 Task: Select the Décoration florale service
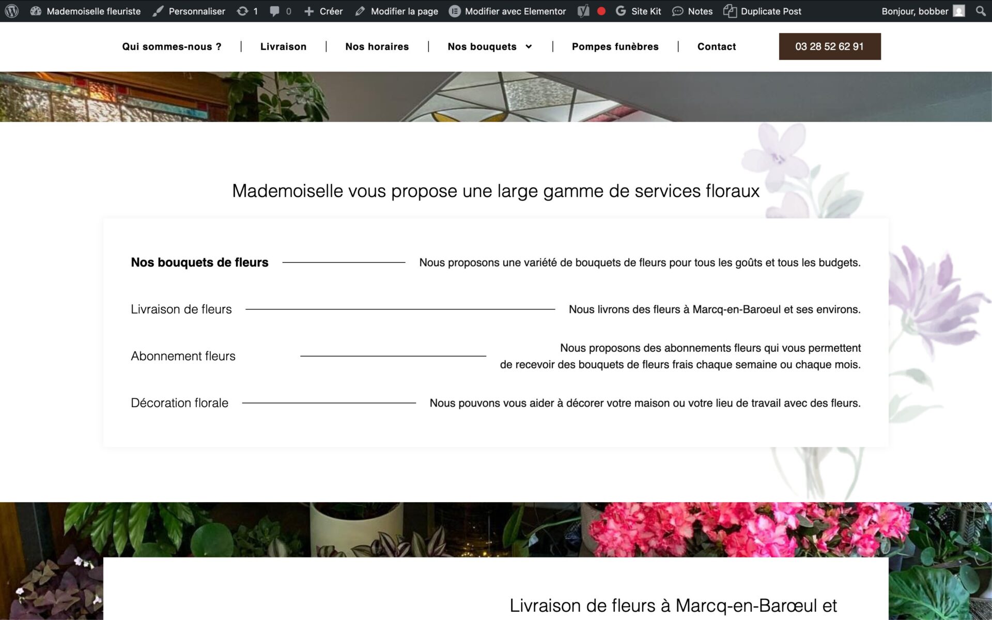[179, 403]
